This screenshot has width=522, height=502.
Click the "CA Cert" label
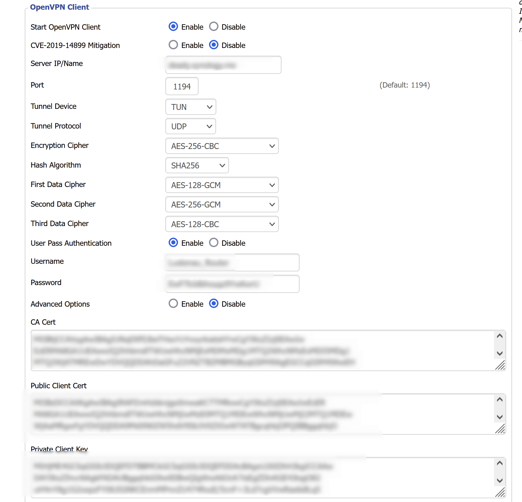coord(43,322)
